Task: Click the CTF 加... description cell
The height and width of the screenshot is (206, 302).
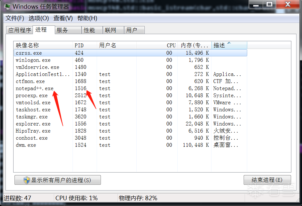Action: point(226,81)
